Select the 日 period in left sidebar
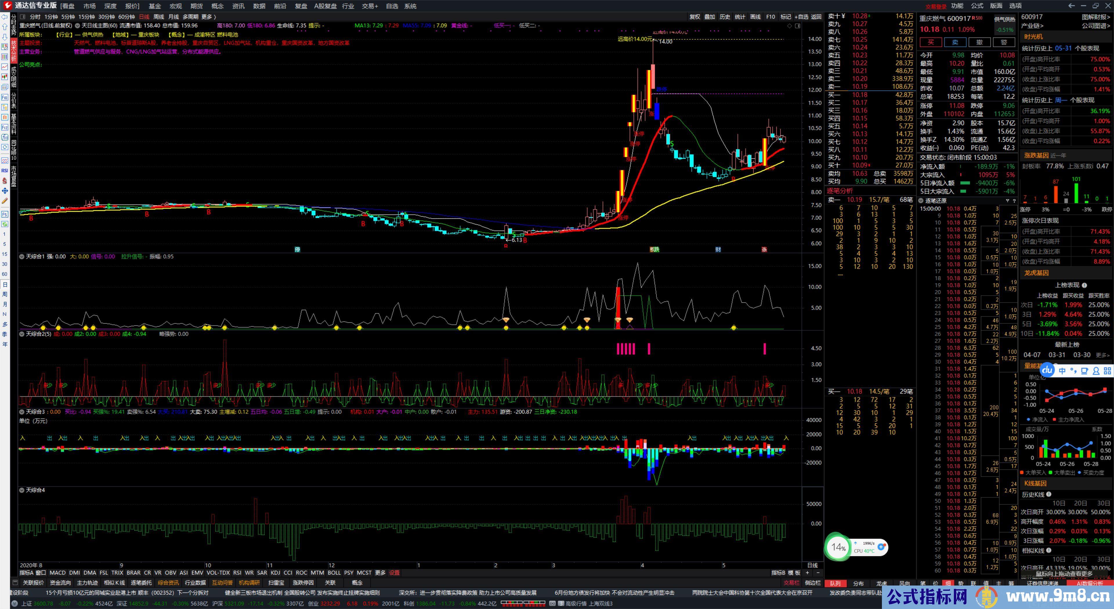Viewport: 1114px width, 609px height. (x=5, y=284)
